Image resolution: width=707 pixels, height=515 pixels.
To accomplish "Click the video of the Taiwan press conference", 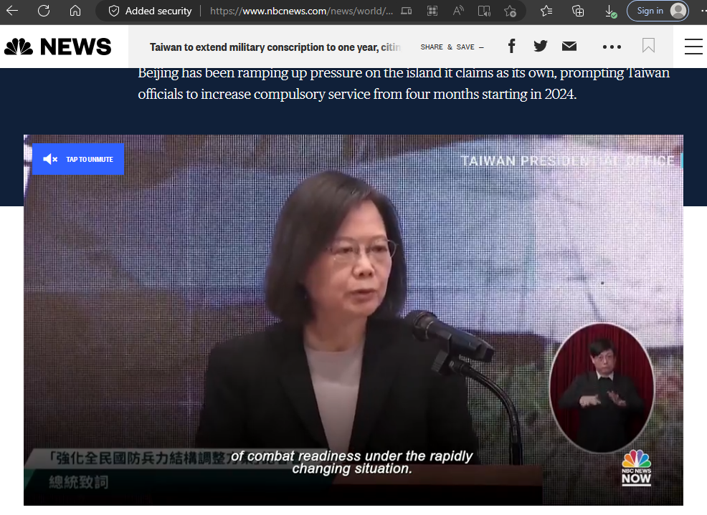I will pyautogui.click(x=353, y=320).
